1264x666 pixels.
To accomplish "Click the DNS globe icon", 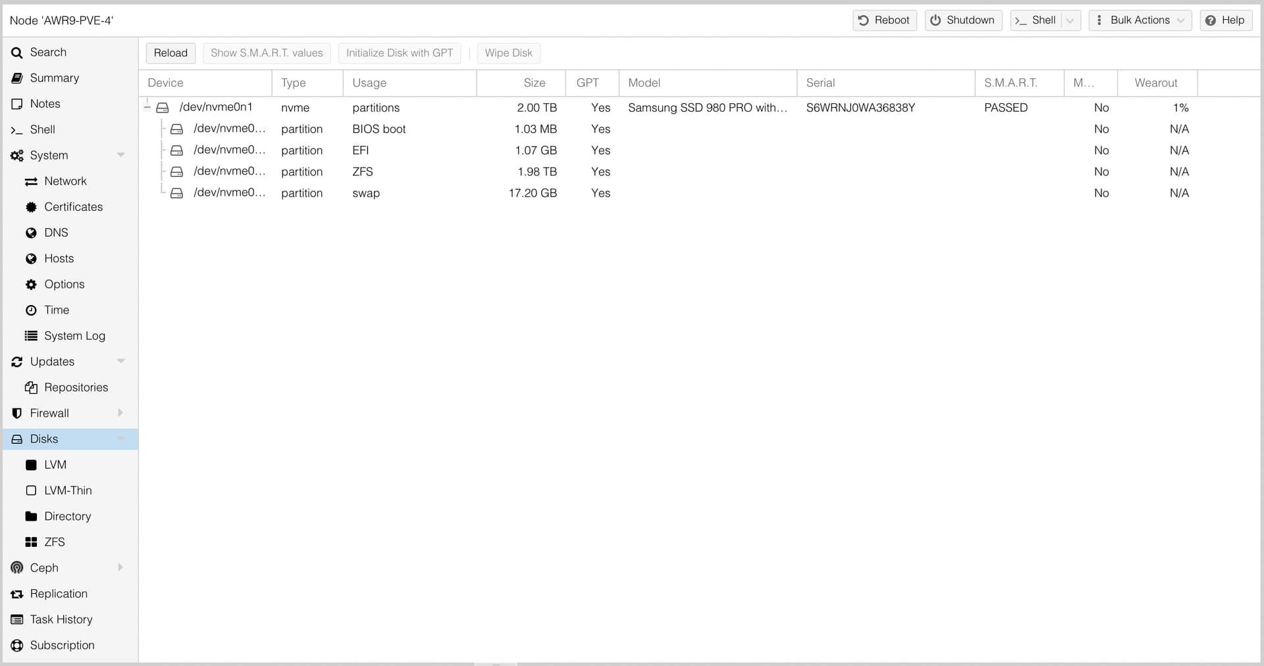I will click(31, 233).
